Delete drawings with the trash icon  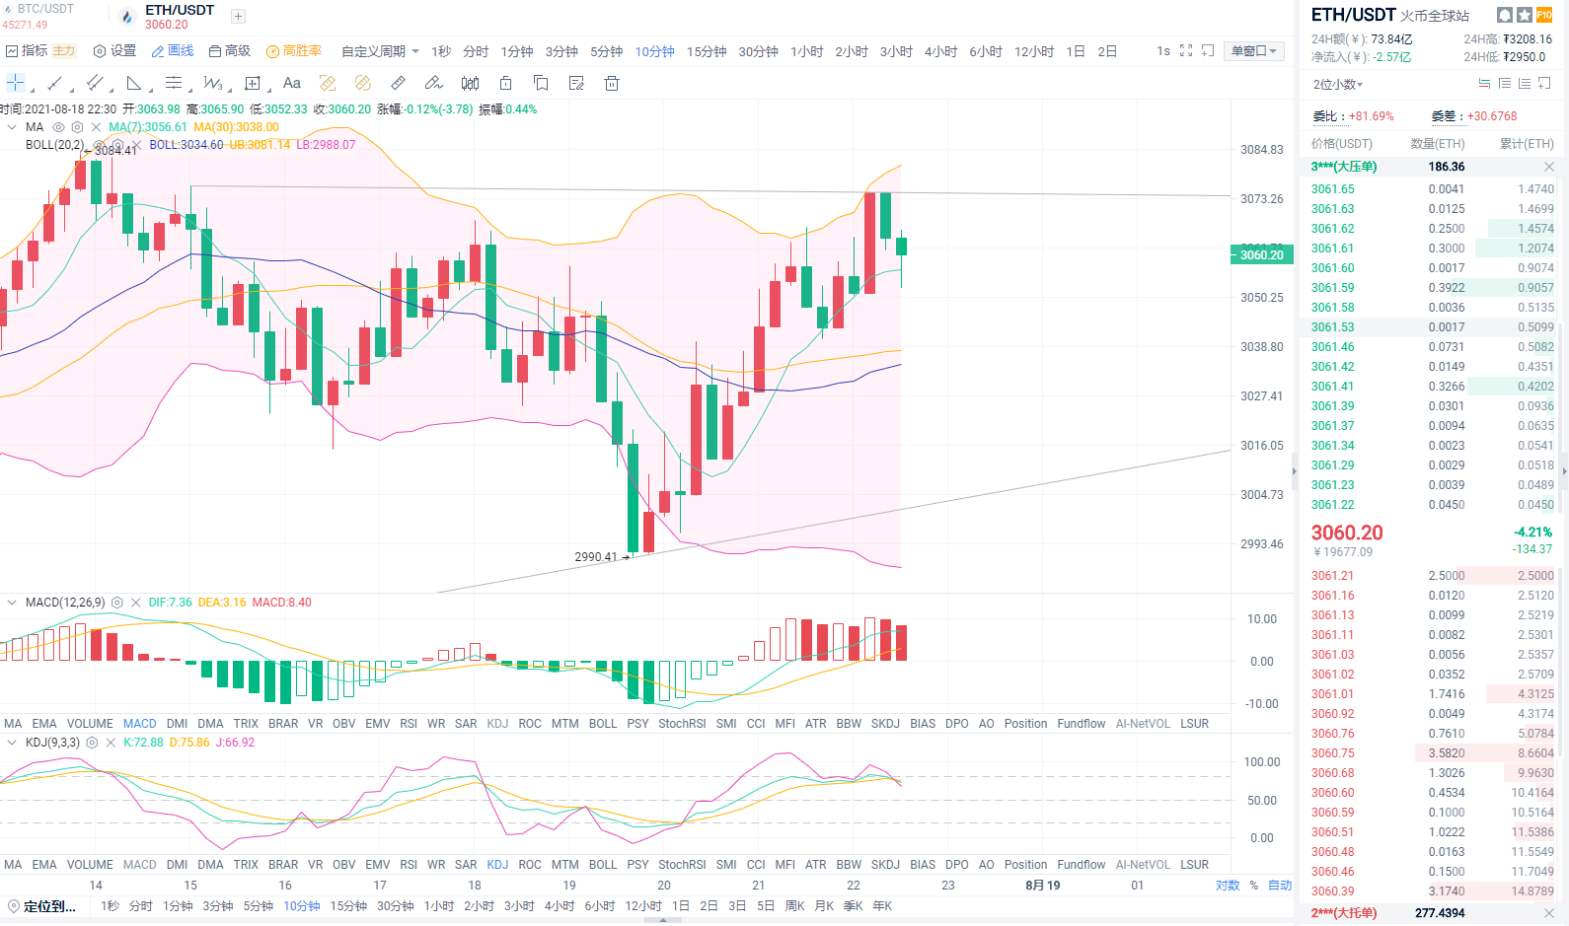click(x=612, y=83)
